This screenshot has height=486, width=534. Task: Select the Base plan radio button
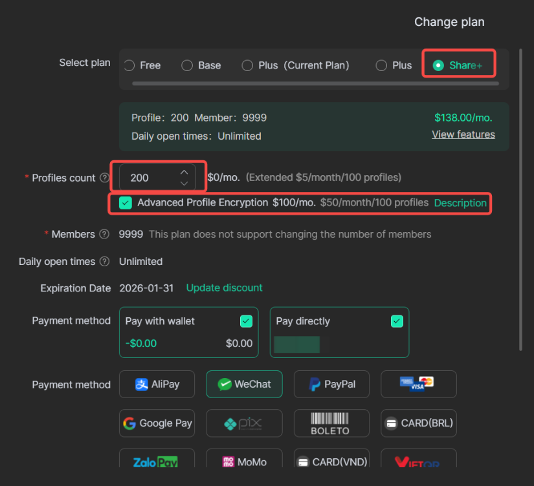(187, 65)
